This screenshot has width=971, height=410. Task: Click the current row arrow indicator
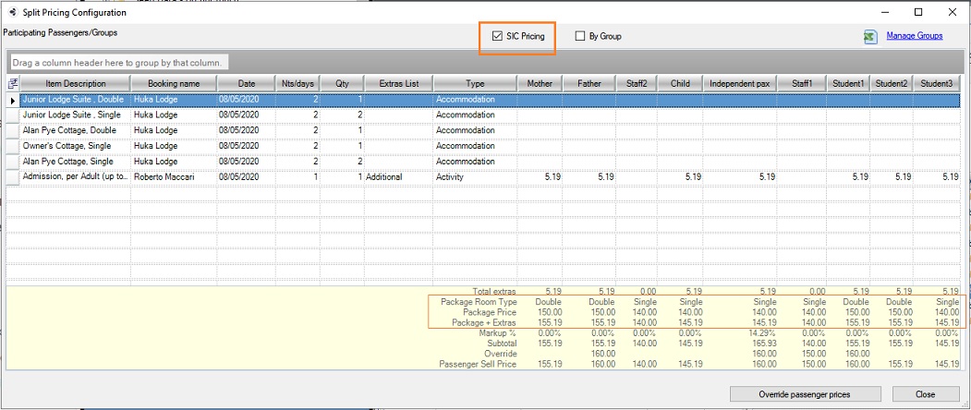(x=13, y=99)
